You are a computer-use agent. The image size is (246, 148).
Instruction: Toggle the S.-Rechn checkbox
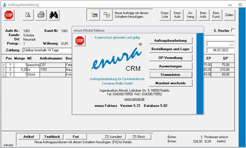(233, 30)
